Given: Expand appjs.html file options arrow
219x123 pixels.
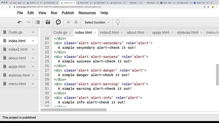Looking at the screenshot, I should click(x=33, y=67).
